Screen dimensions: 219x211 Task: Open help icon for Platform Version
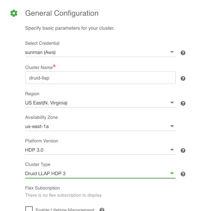tap(183, 150)
